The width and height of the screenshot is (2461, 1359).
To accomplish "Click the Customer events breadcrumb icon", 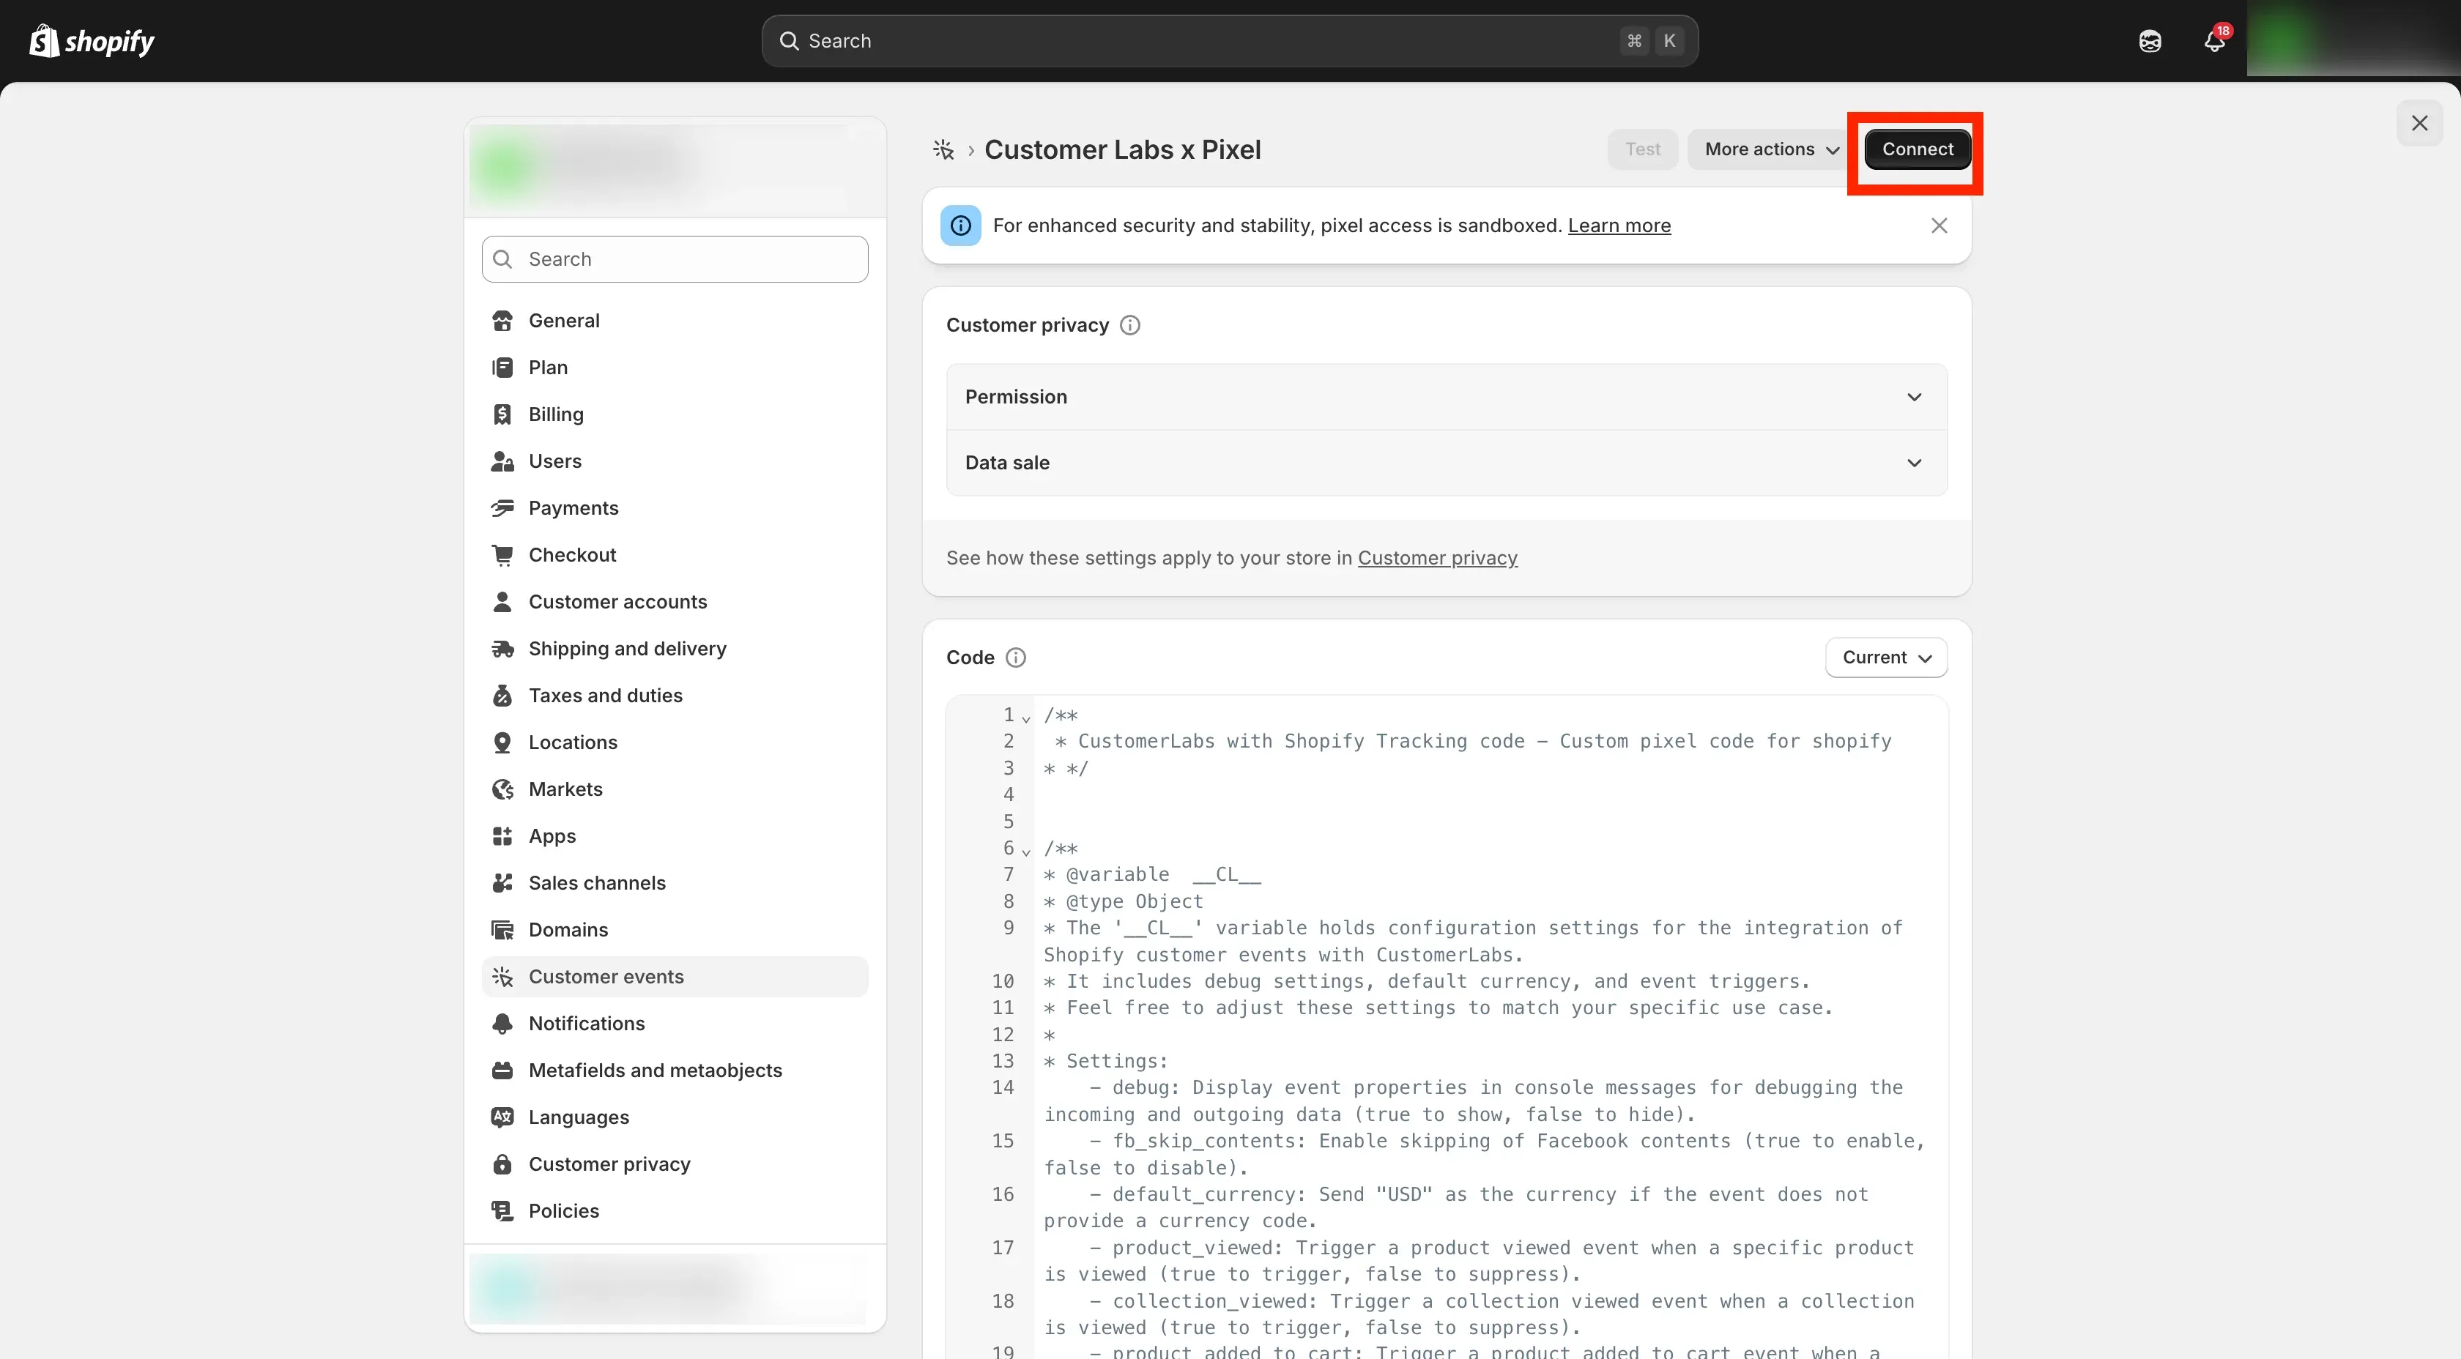I will click(x=943, y=150).
